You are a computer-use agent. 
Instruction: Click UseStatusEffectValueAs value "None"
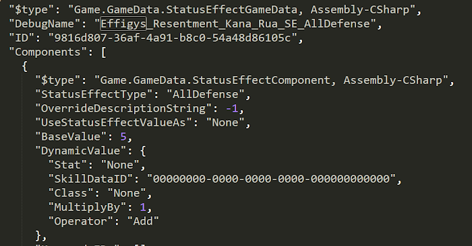225,122
